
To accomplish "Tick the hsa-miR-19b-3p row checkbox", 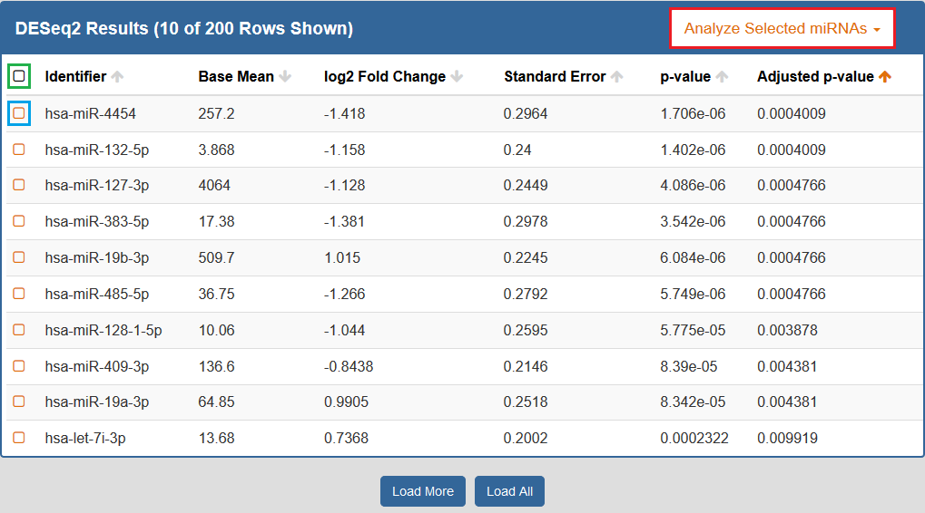I will [19, 257].
